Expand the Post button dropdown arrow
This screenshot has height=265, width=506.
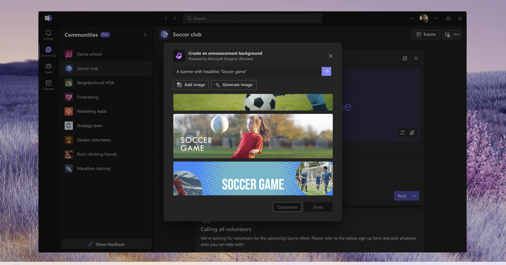[415, 196]
